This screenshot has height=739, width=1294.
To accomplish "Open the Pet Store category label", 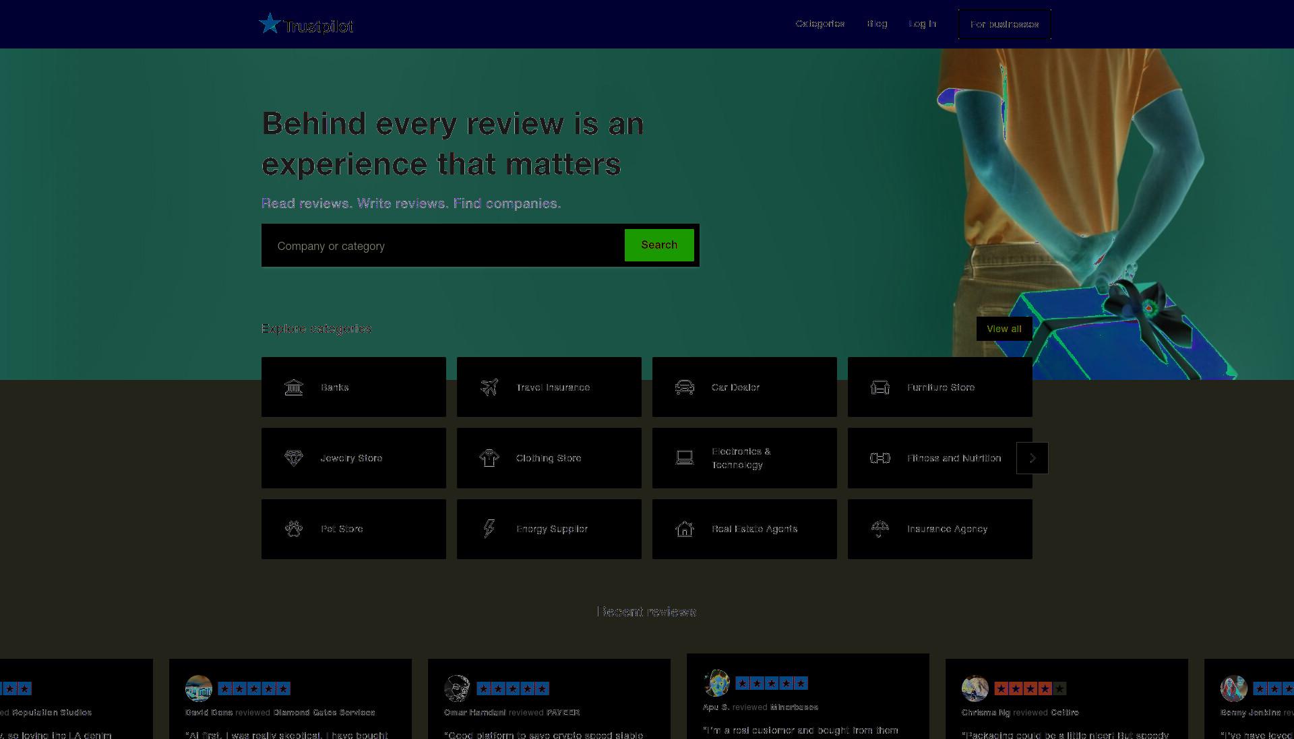I will (342, 529).
